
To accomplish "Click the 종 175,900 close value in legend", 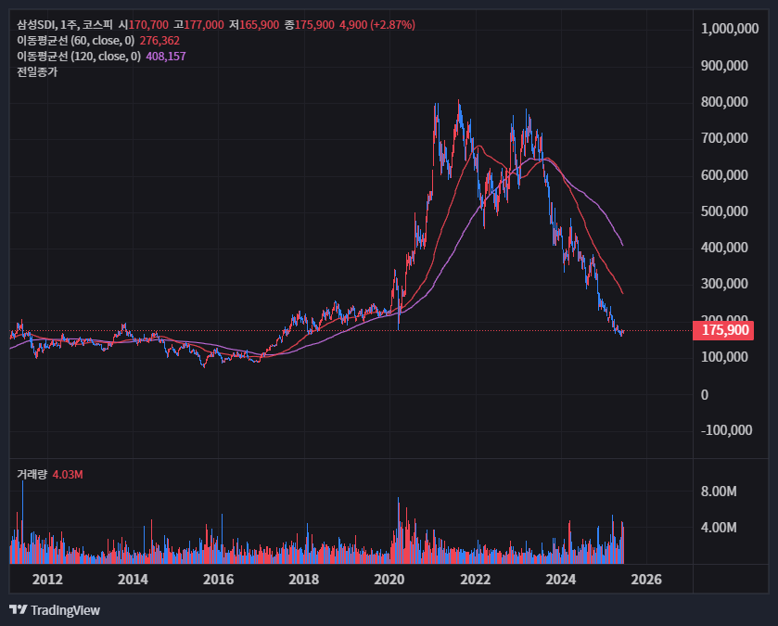I will coord(309,25).
